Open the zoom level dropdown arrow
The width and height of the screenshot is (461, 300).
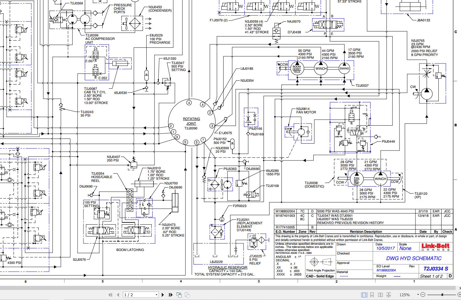point(418,295)
